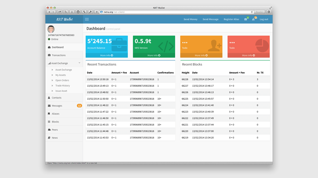Click the briefcase icon on Account Balance card

pyautogui.click(x=119, y=44)
